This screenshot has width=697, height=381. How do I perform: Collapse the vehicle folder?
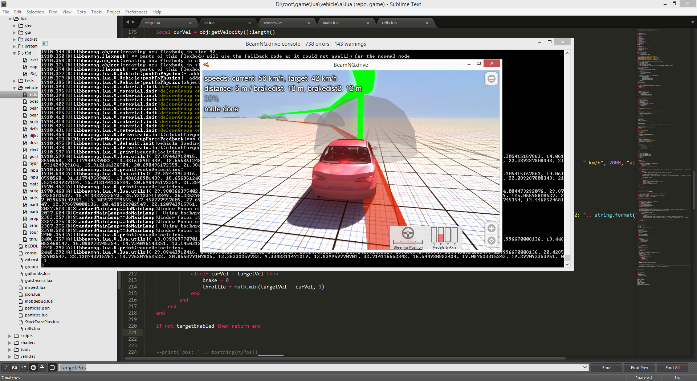(x=14, y=88)
